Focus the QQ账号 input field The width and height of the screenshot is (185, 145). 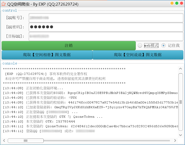tap(106, 18)
